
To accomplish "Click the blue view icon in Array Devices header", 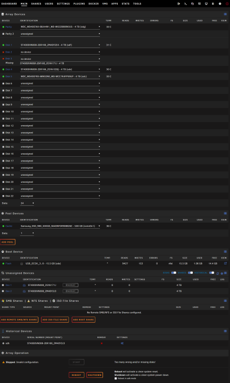I will click(x=225, y=14).
